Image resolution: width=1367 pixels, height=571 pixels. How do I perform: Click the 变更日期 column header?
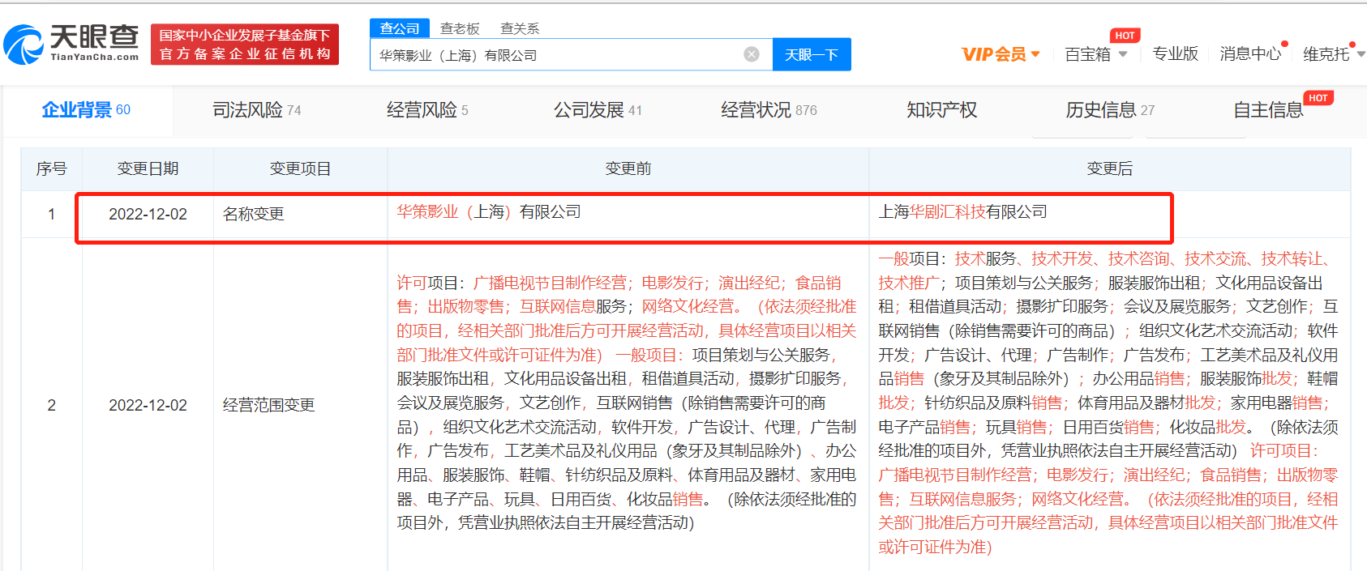click(x=148, y=168)
